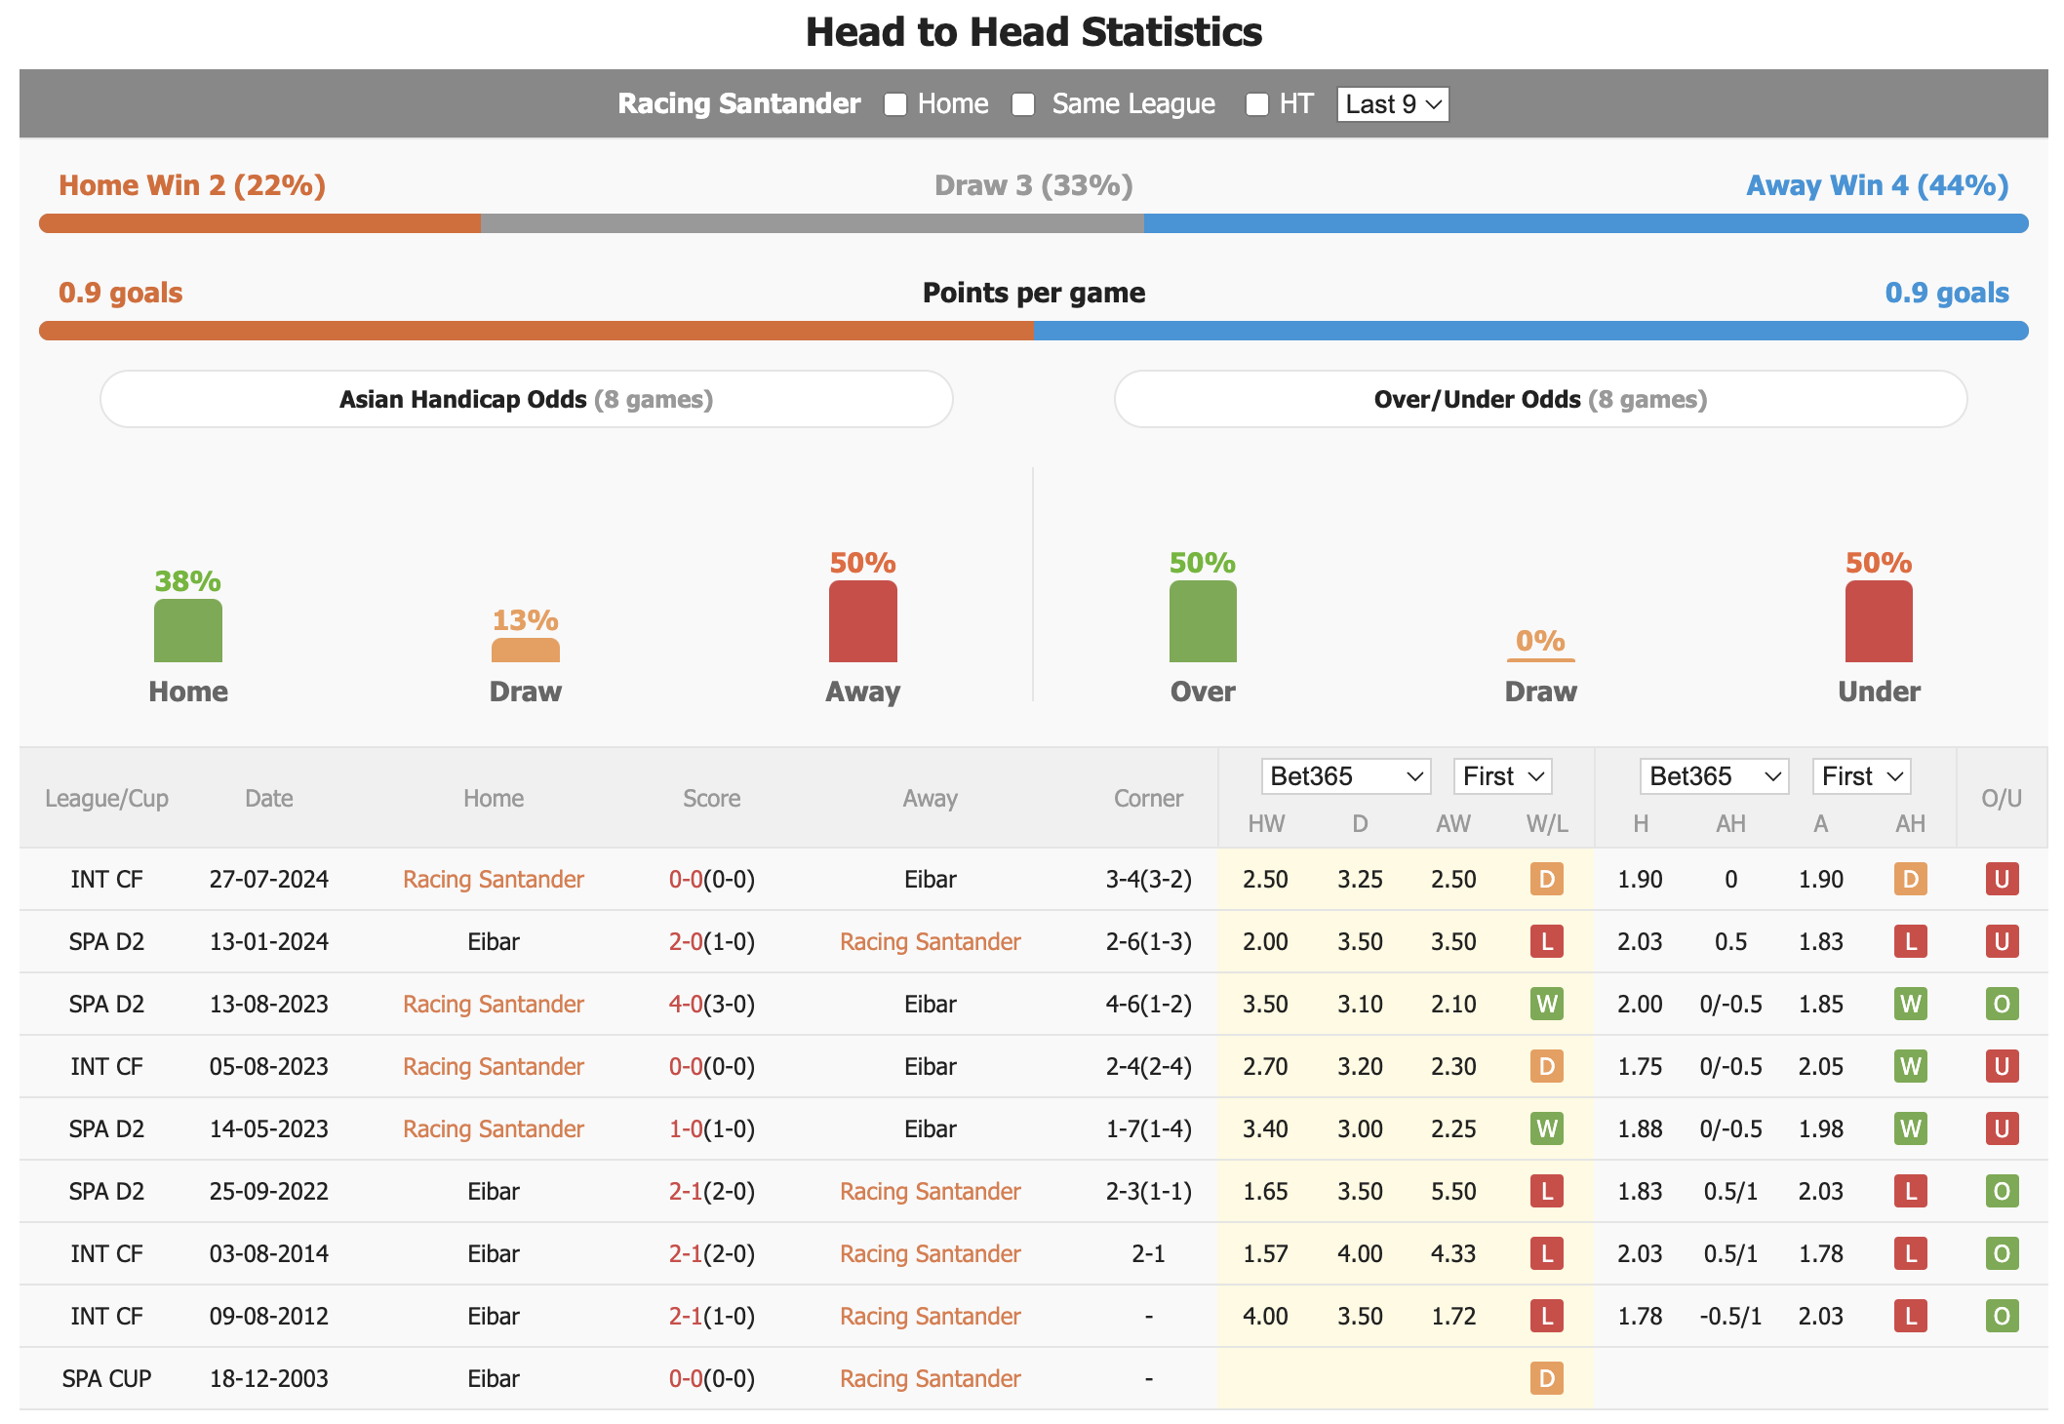Screen dimensions: 2064x1424
Task: Click the handicap AH badge for 03-08-2014
Action: (1911, 1253)
